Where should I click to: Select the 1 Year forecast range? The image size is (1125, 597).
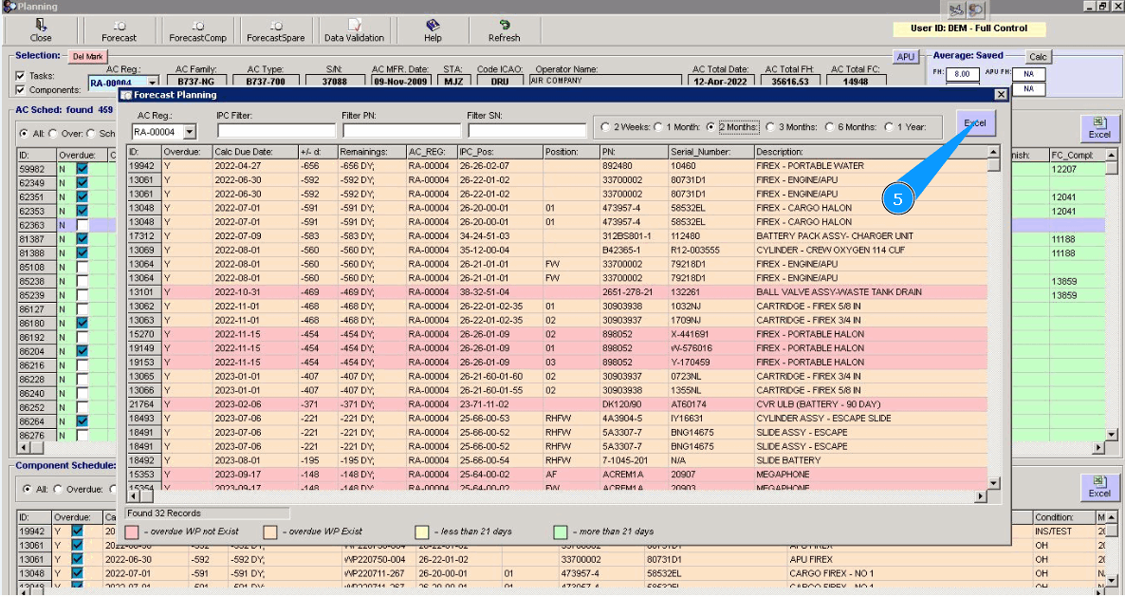[889, 127]
